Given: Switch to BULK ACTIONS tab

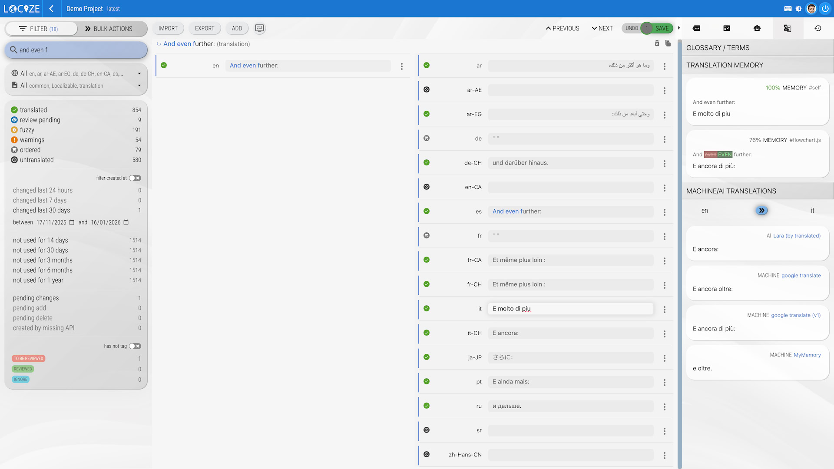Looking at the screenshot, I should 109,29.
